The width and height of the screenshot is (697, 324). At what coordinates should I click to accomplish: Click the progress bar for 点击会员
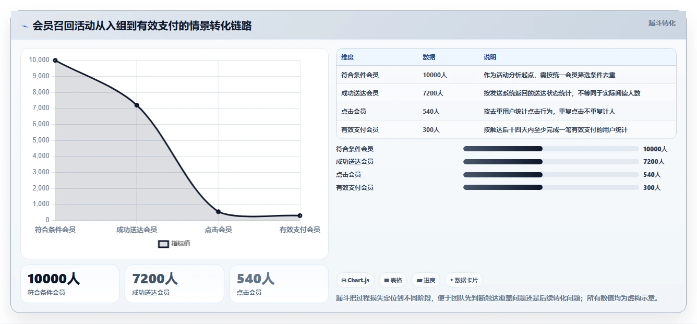pos(551,175)
